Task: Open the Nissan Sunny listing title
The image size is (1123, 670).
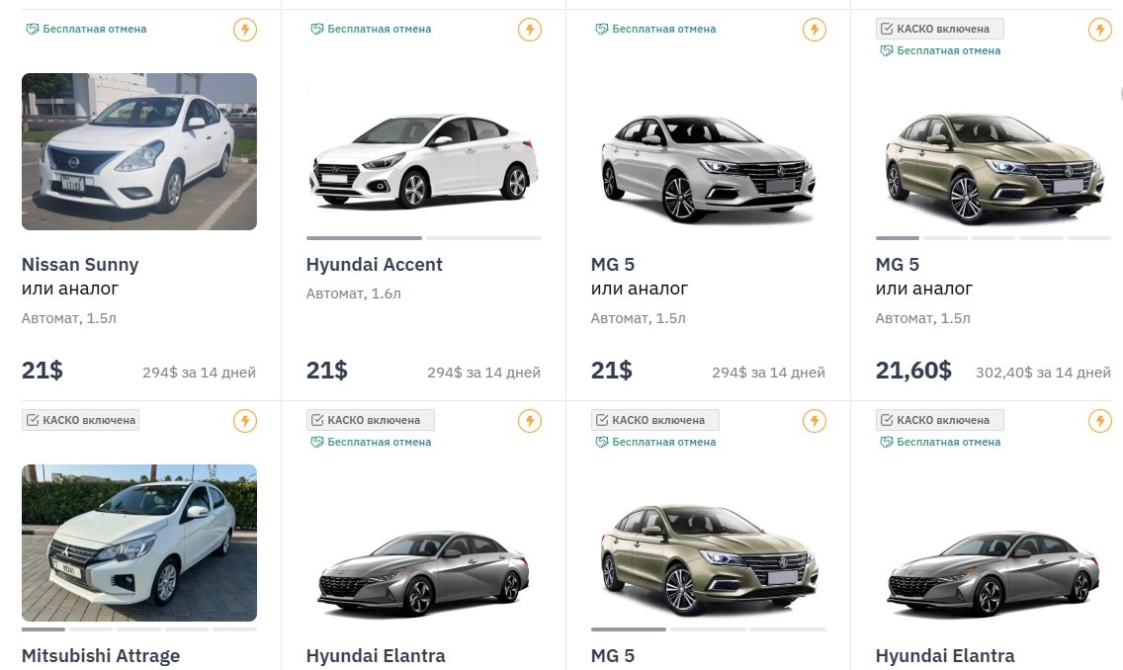Action: tap(80, 265)
